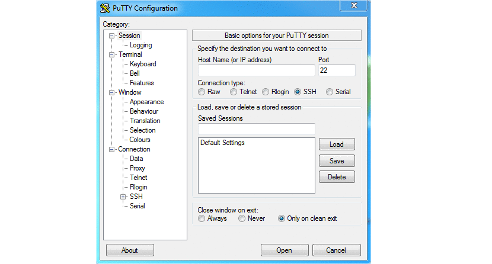Open the Bell settings category
Screen dimensions: 492x264
coord(135,73)
